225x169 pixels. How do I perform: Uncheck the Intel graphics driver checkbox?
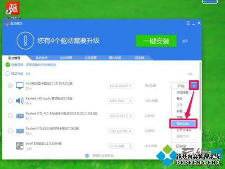10,86
